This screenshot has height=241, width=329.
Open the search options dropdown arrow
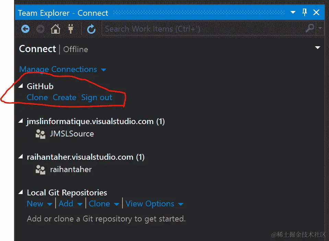point(320,28)
